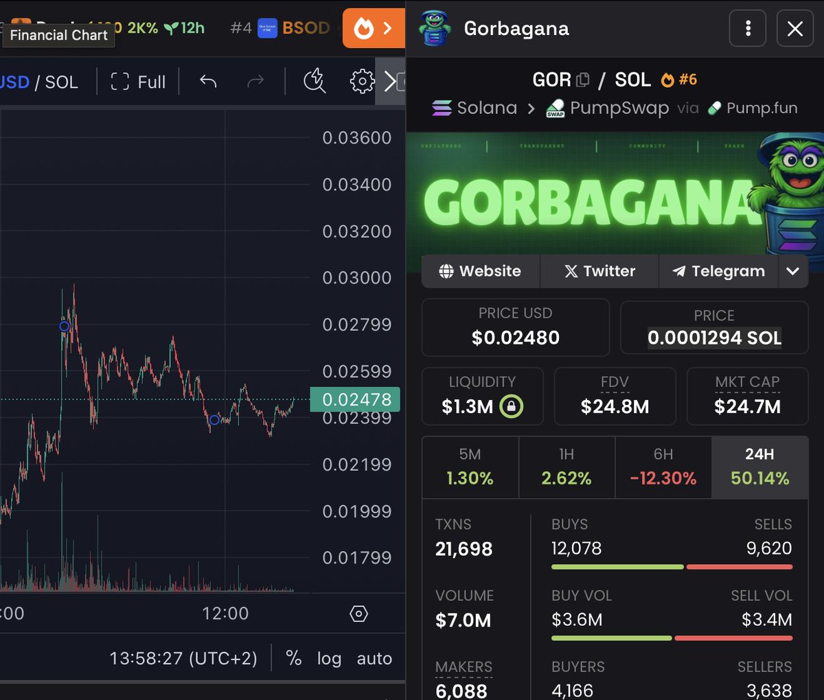The height and width of the screenshot is (700, 824).
Task: Click the buy/sell volume ratio bar
Action: pyautogui.click(x=672, y=638)
